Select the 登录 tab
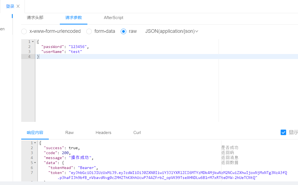The width and height of the screenshot is (298, 185). click(x=10, y=6)
